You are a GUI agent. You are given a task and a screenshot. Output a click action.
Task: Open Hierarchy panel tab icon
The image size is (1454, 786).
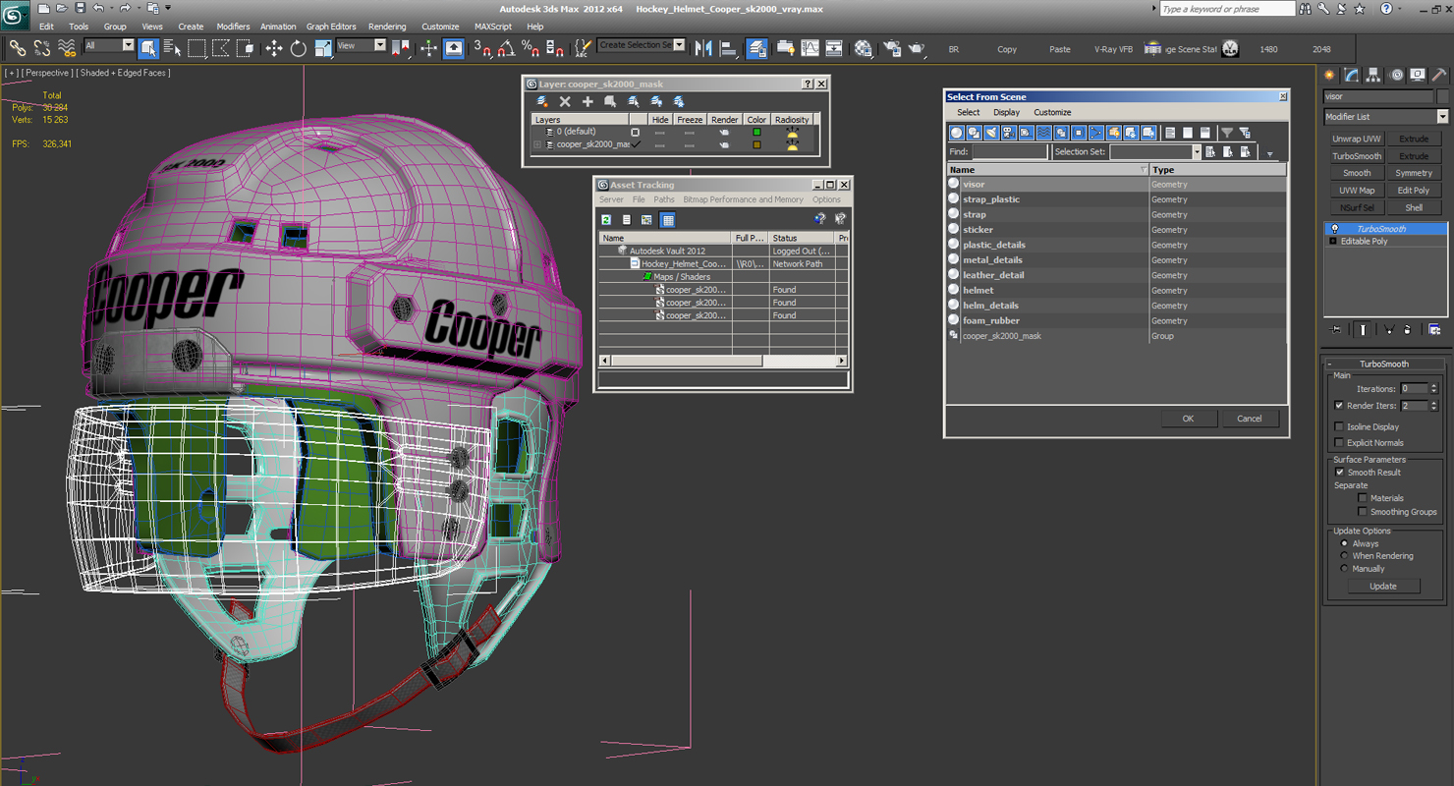[1373, 75]
